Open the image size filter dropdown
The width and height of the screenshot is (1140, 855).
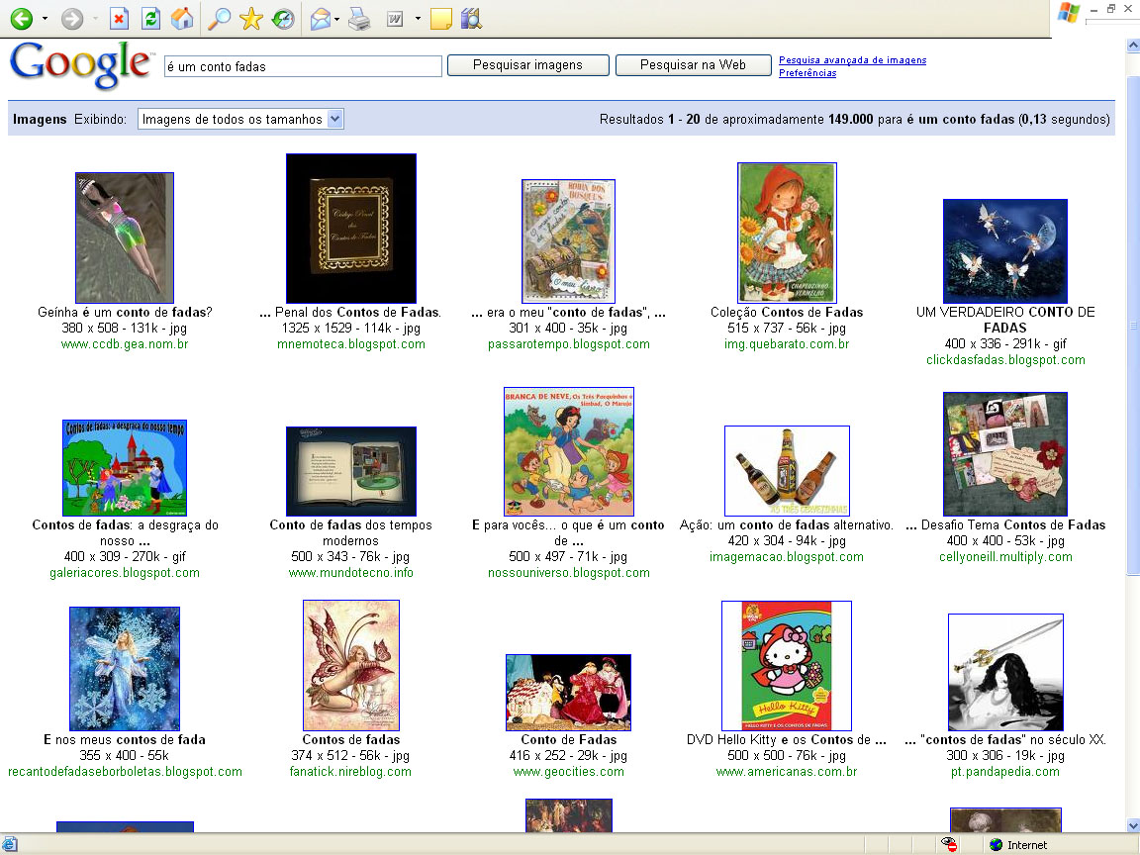[x=240, y=119]
